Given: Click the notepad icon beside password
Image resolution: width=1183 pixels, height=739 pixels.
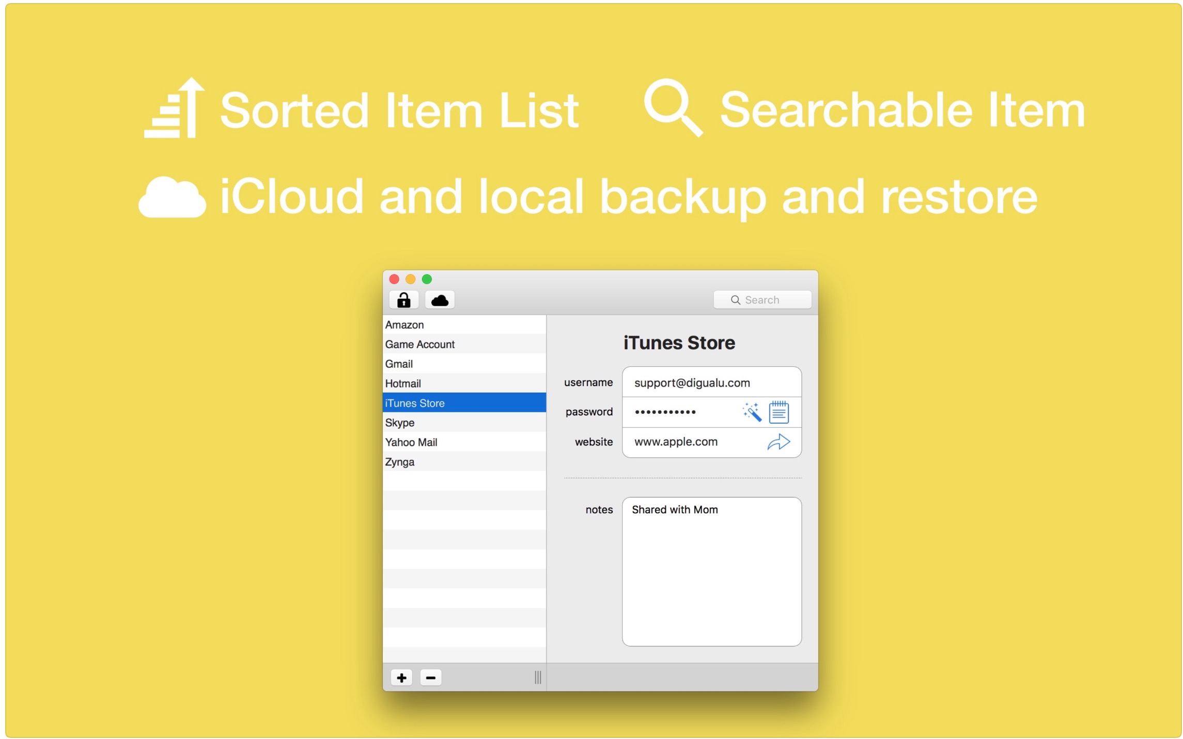Looking at the screenshot, I should coord(779,412).
